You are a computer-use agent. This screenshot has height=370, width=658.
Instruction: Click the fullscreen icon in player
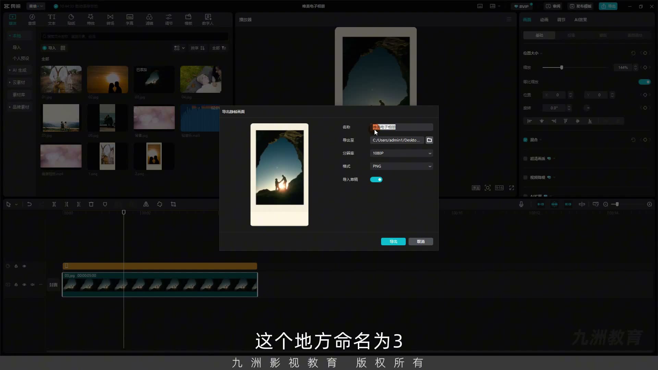pos(512,188)
